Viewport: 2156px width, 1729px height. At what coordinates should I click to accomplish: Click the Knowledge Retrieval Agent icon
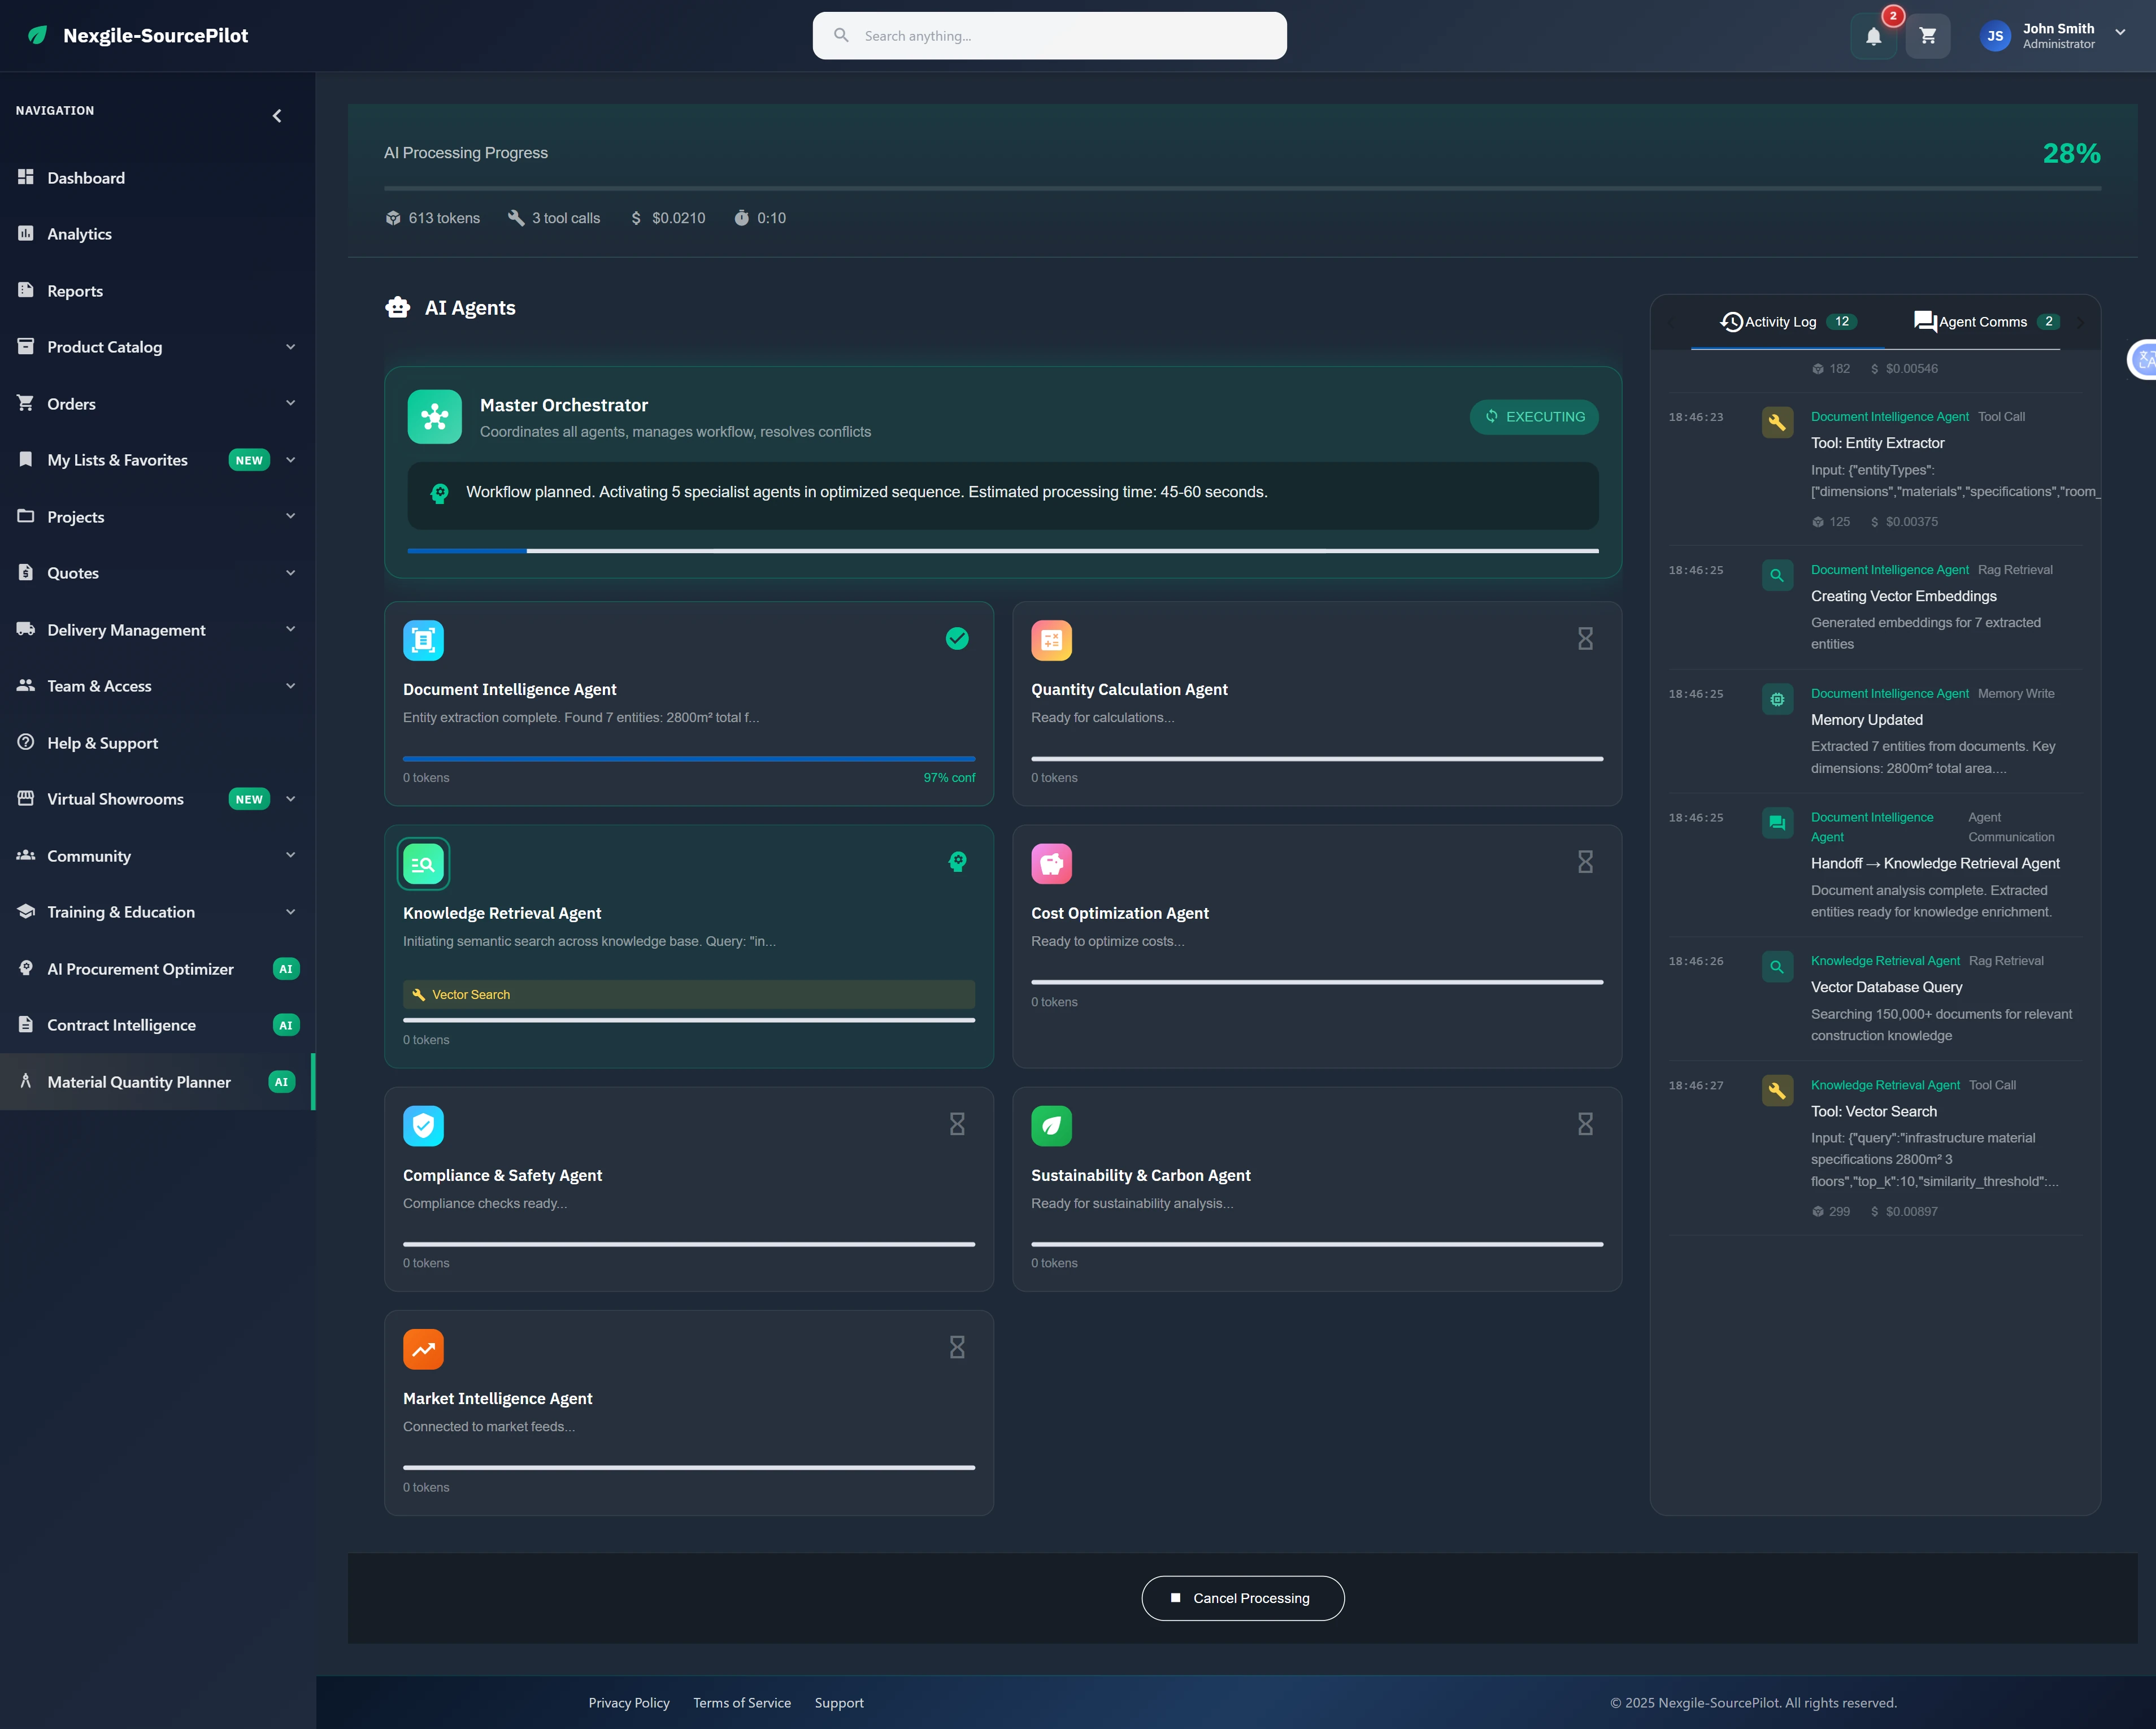point(423,863)
